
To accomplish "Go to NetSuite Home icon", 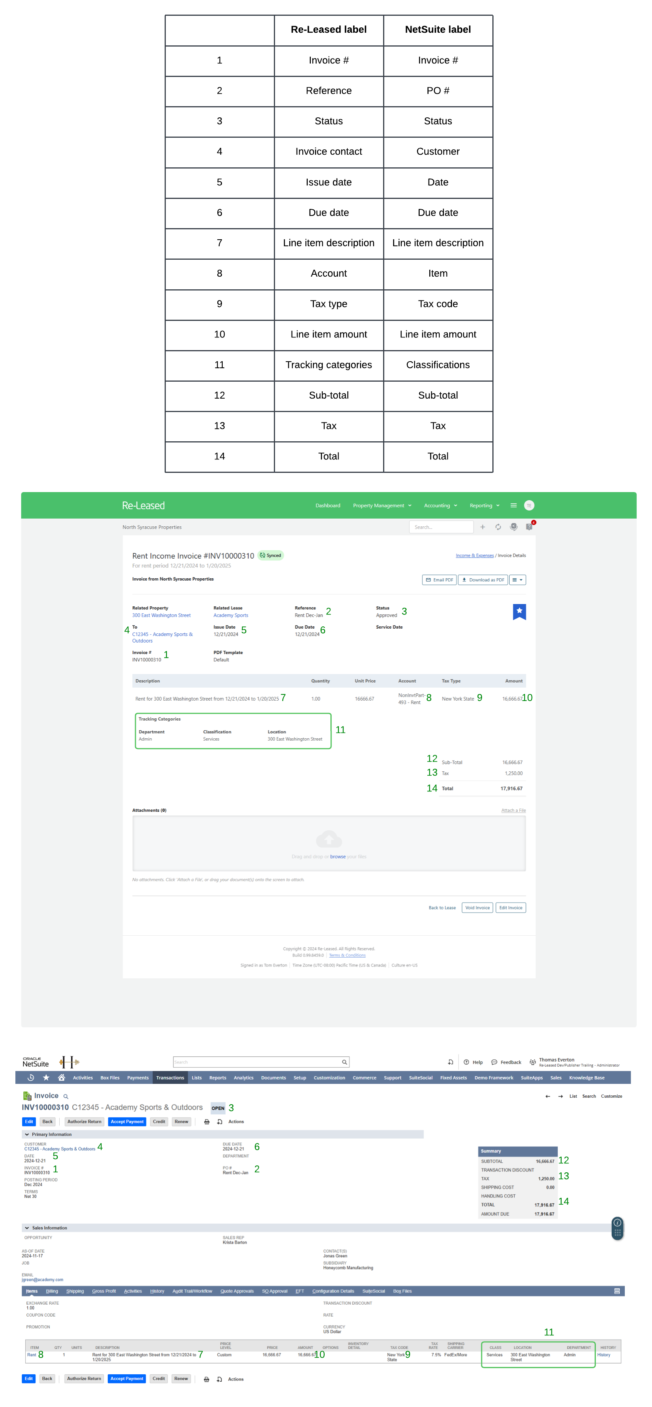I will pyautogui.click(x=62, y=1078).
